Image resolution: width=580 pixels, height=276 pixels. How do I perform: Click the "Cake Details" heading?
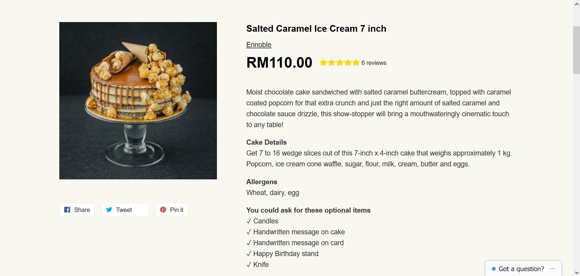click(x=266, y=142)
